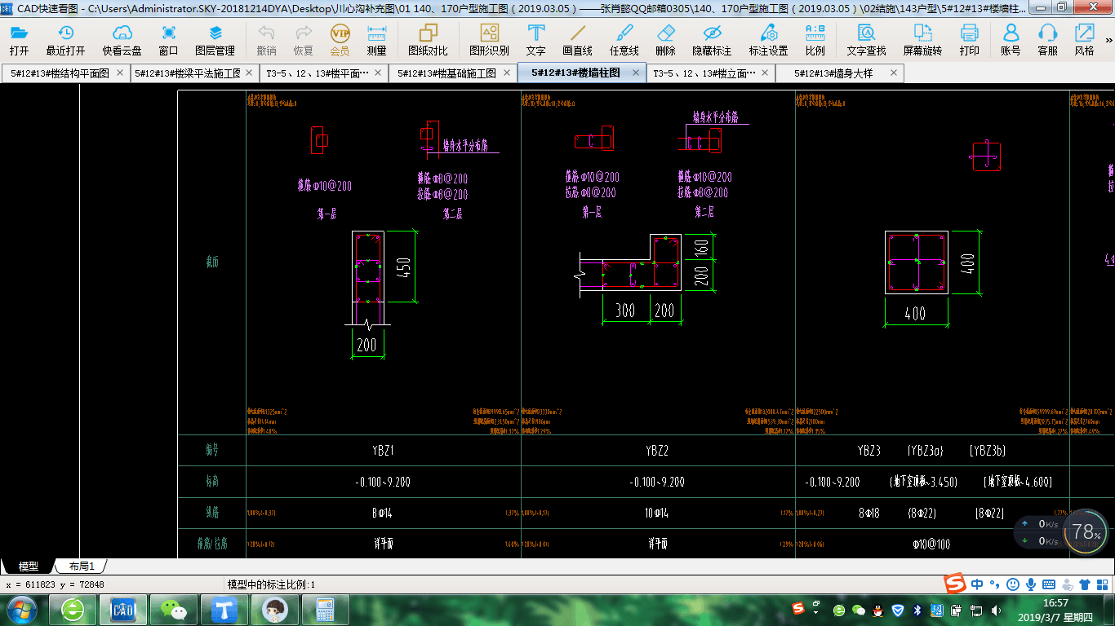Click the [YBZ3b] label in drawing
Viewport: 1115px width, 626px height.
click(987, 451)
